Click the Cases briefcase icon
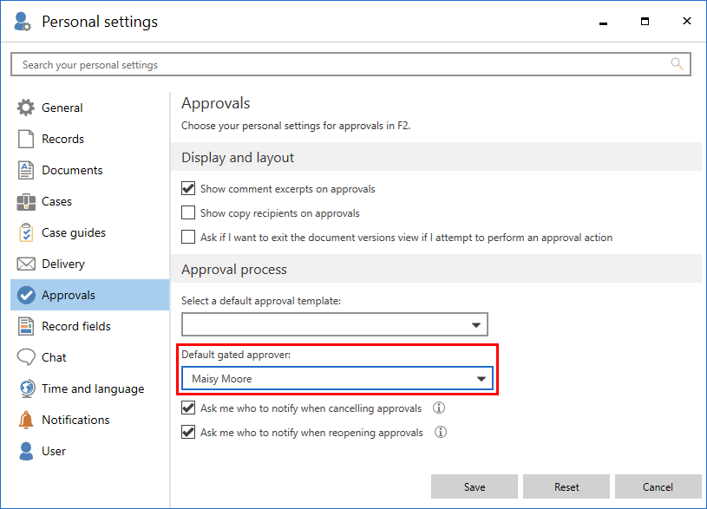 point(26,201)
